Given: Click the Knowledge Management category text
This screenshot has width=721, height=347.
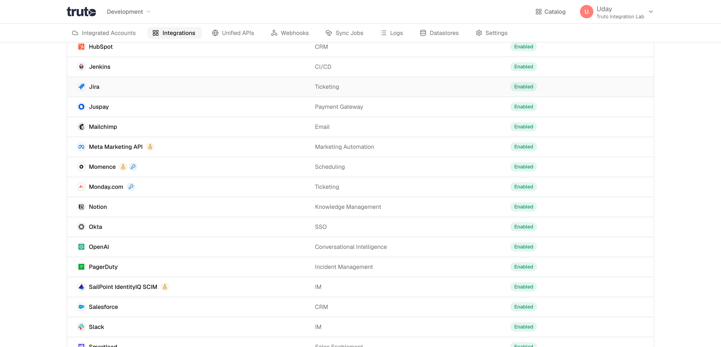Looking at the screenshot, I should pyautogui.click(x=348, y=207).
